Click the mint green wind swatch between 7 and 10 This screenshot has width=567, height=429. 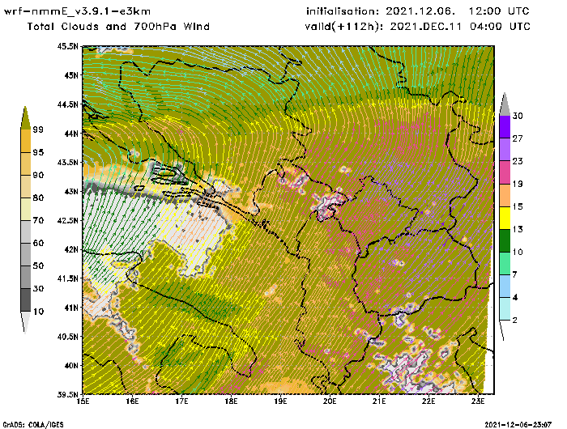click(505, 264)
